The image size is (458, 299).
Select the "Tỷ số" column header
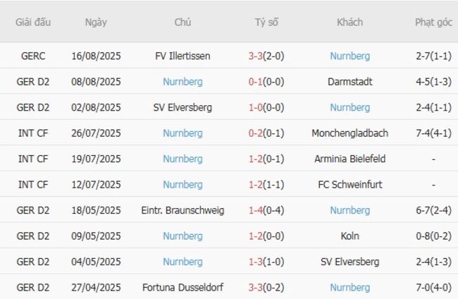[266, 22]
